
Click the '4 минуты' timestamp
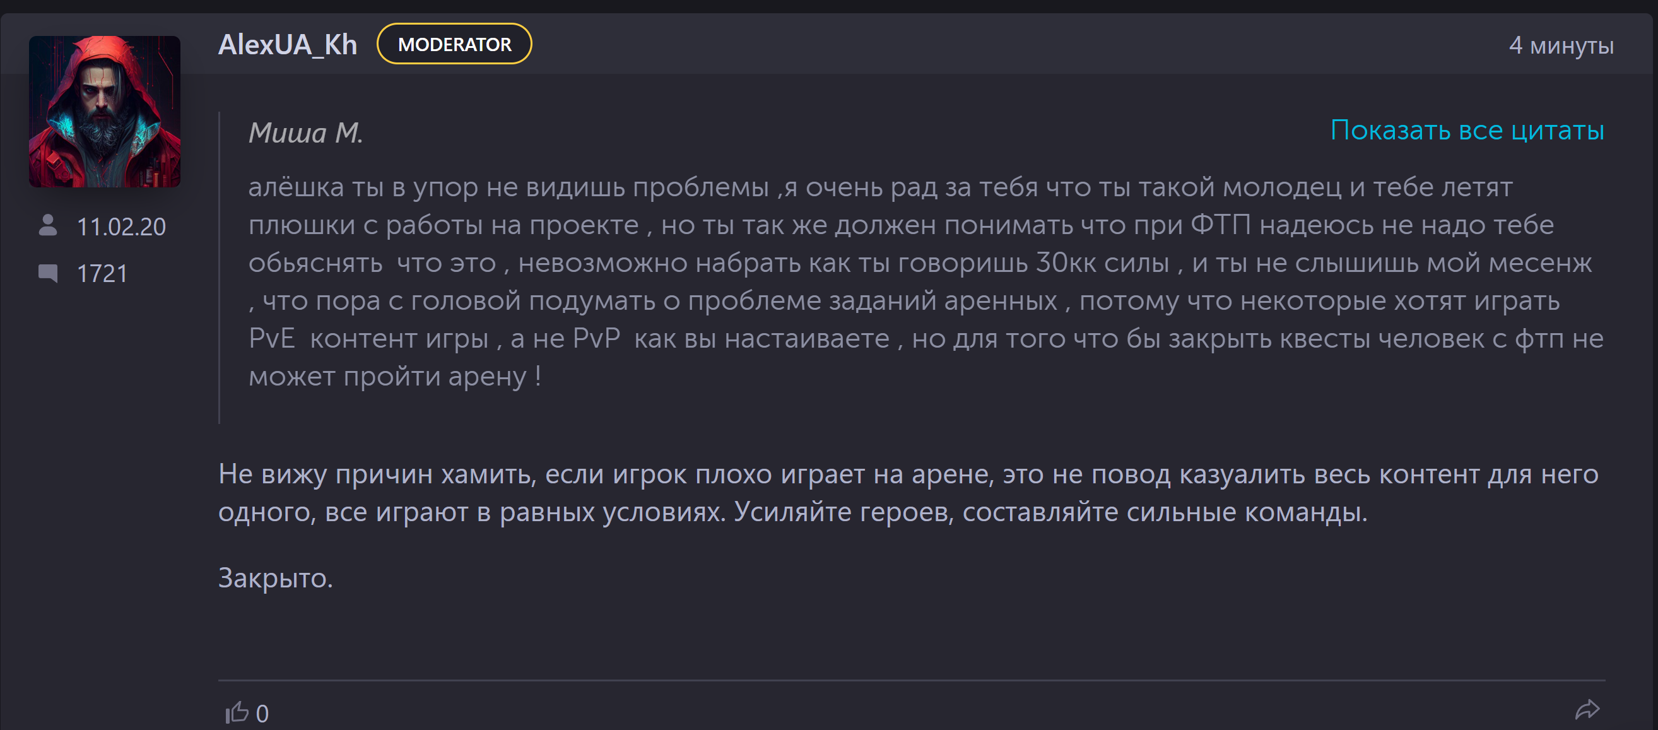pos(1561,45)
